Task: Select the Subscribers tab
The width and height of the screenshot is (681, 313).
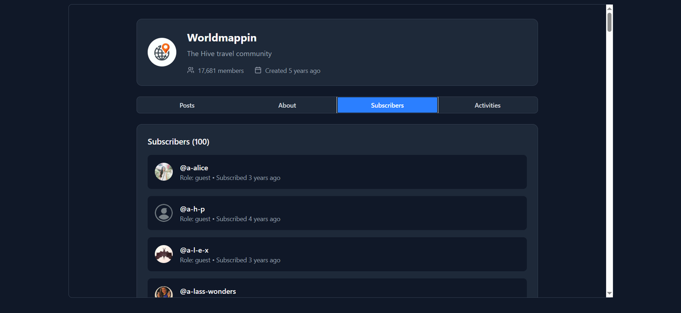Action: [x=387, y=105]
